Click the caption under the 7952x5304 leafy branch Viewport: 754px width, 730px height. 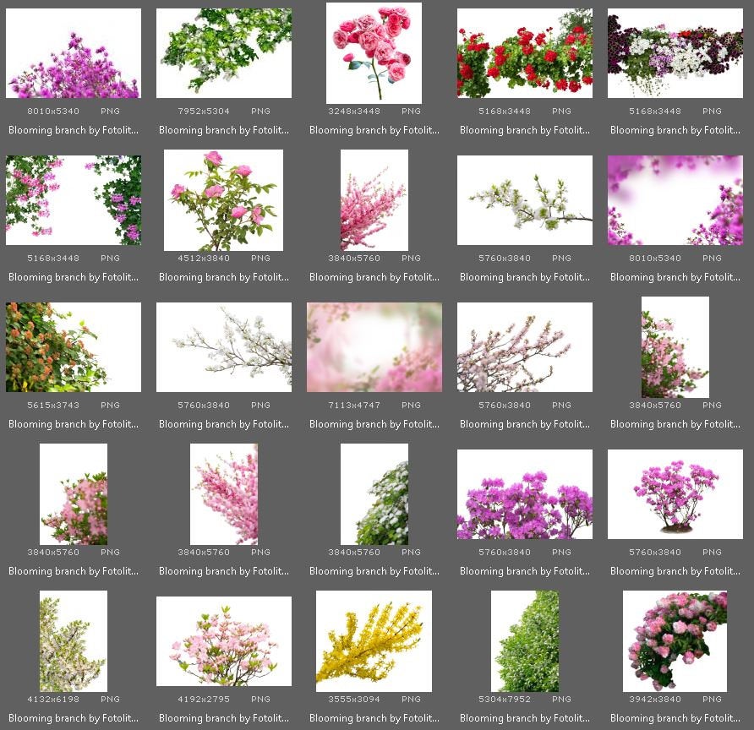(224, 130)
